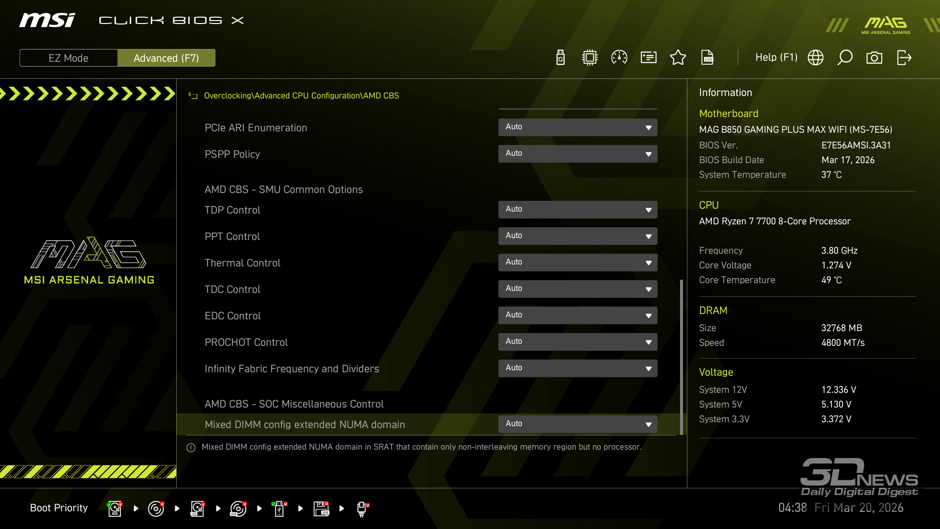Viewport: 940px width, 529px height.
Task: Click the CPU chip icon in toolbar
Action: coord(590,58)
